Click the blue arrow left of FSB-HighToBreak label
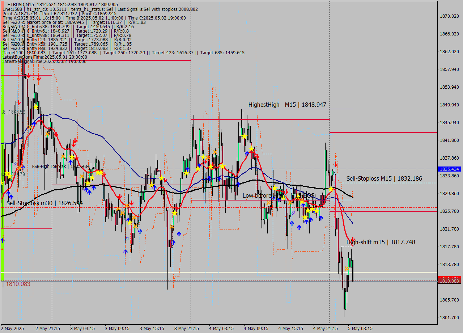The height and width of the screenshot is (333, 463). [x=23, y=167]
